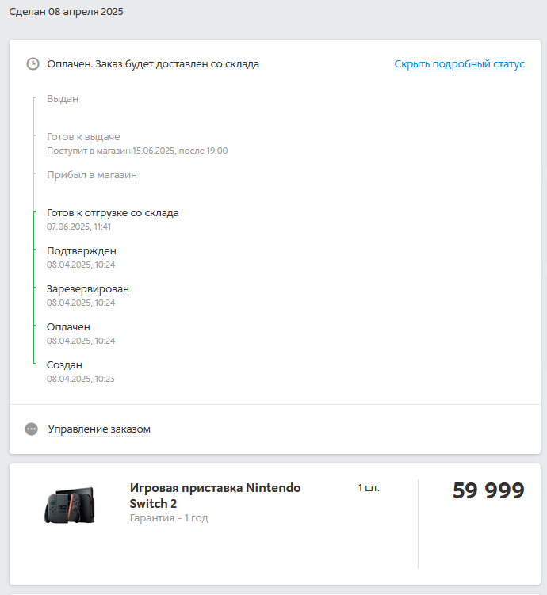Click the 1 шт. quantity label
Image resolution: width=547 pixels, height=595 pixels.
[x=369, y=488]
